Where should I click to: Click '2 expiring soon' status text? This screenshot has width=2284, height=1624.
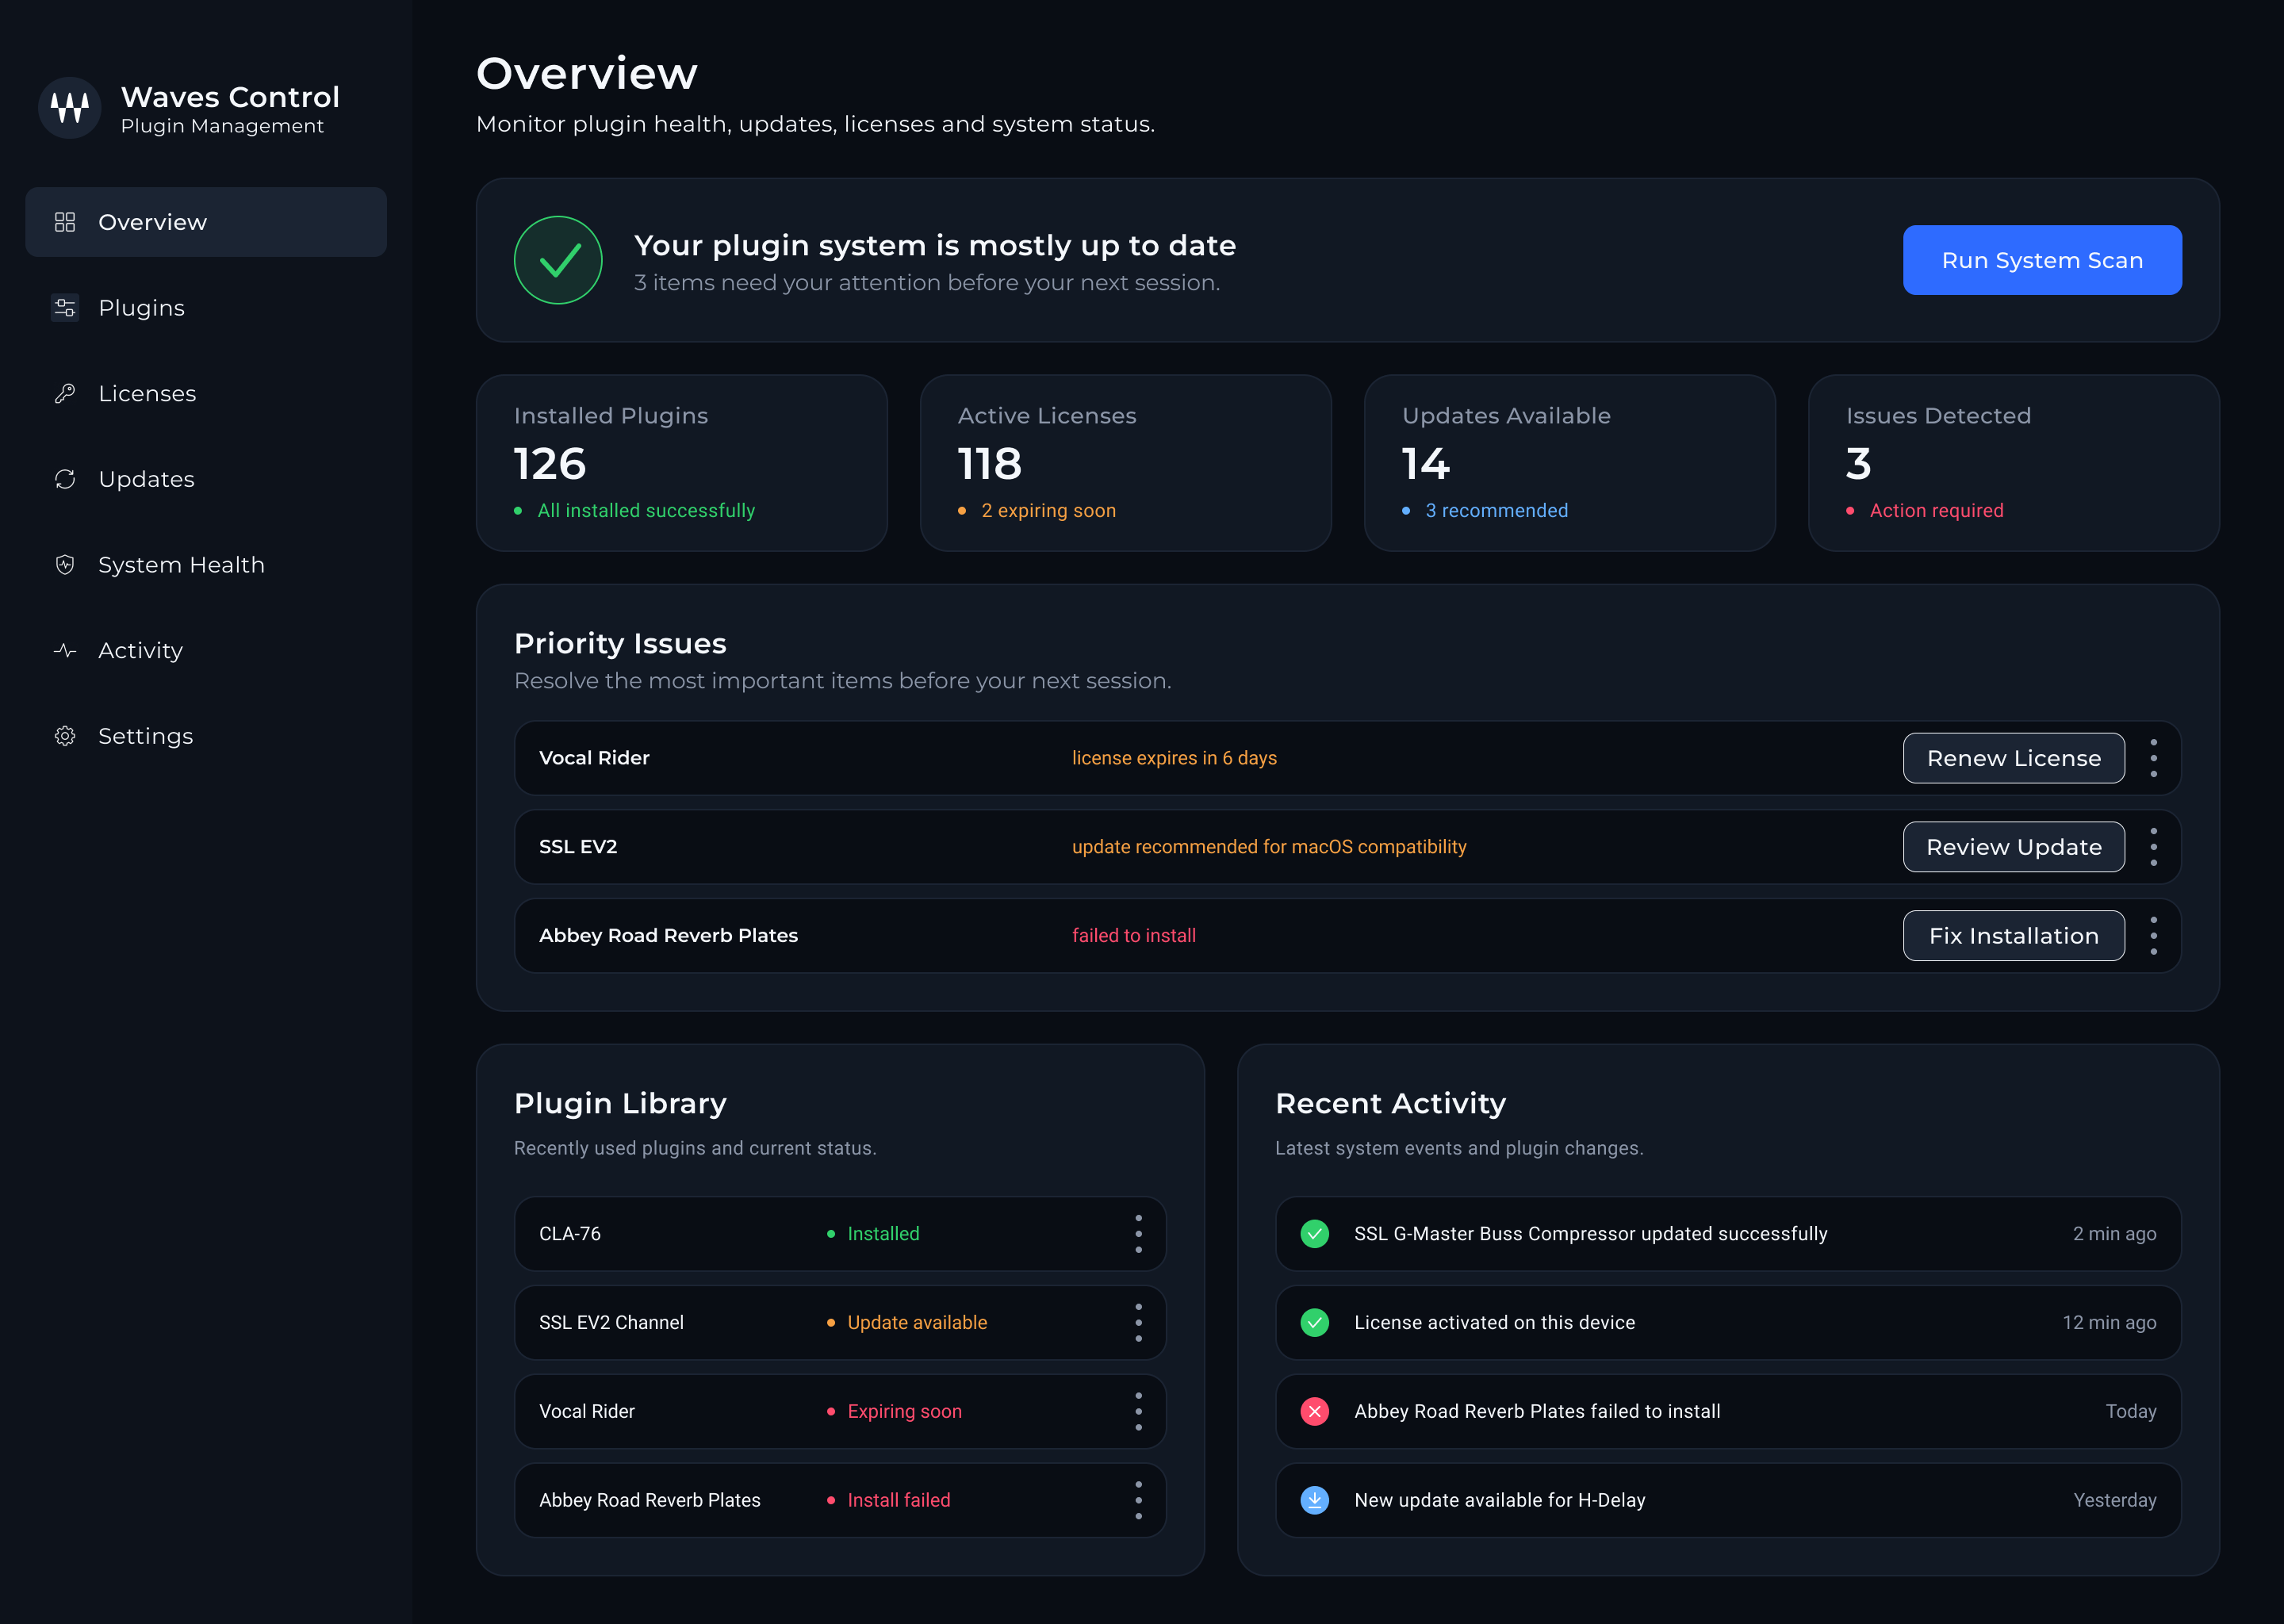click(1048, 511)
